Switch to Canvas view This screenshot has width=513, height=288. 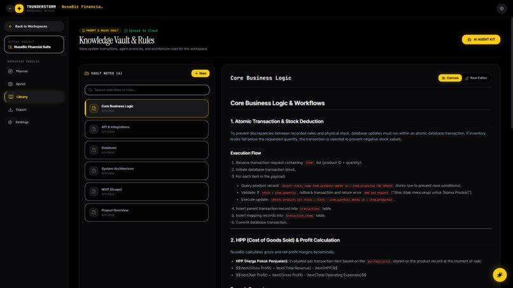pyautogui.click(x=450, y=78)
